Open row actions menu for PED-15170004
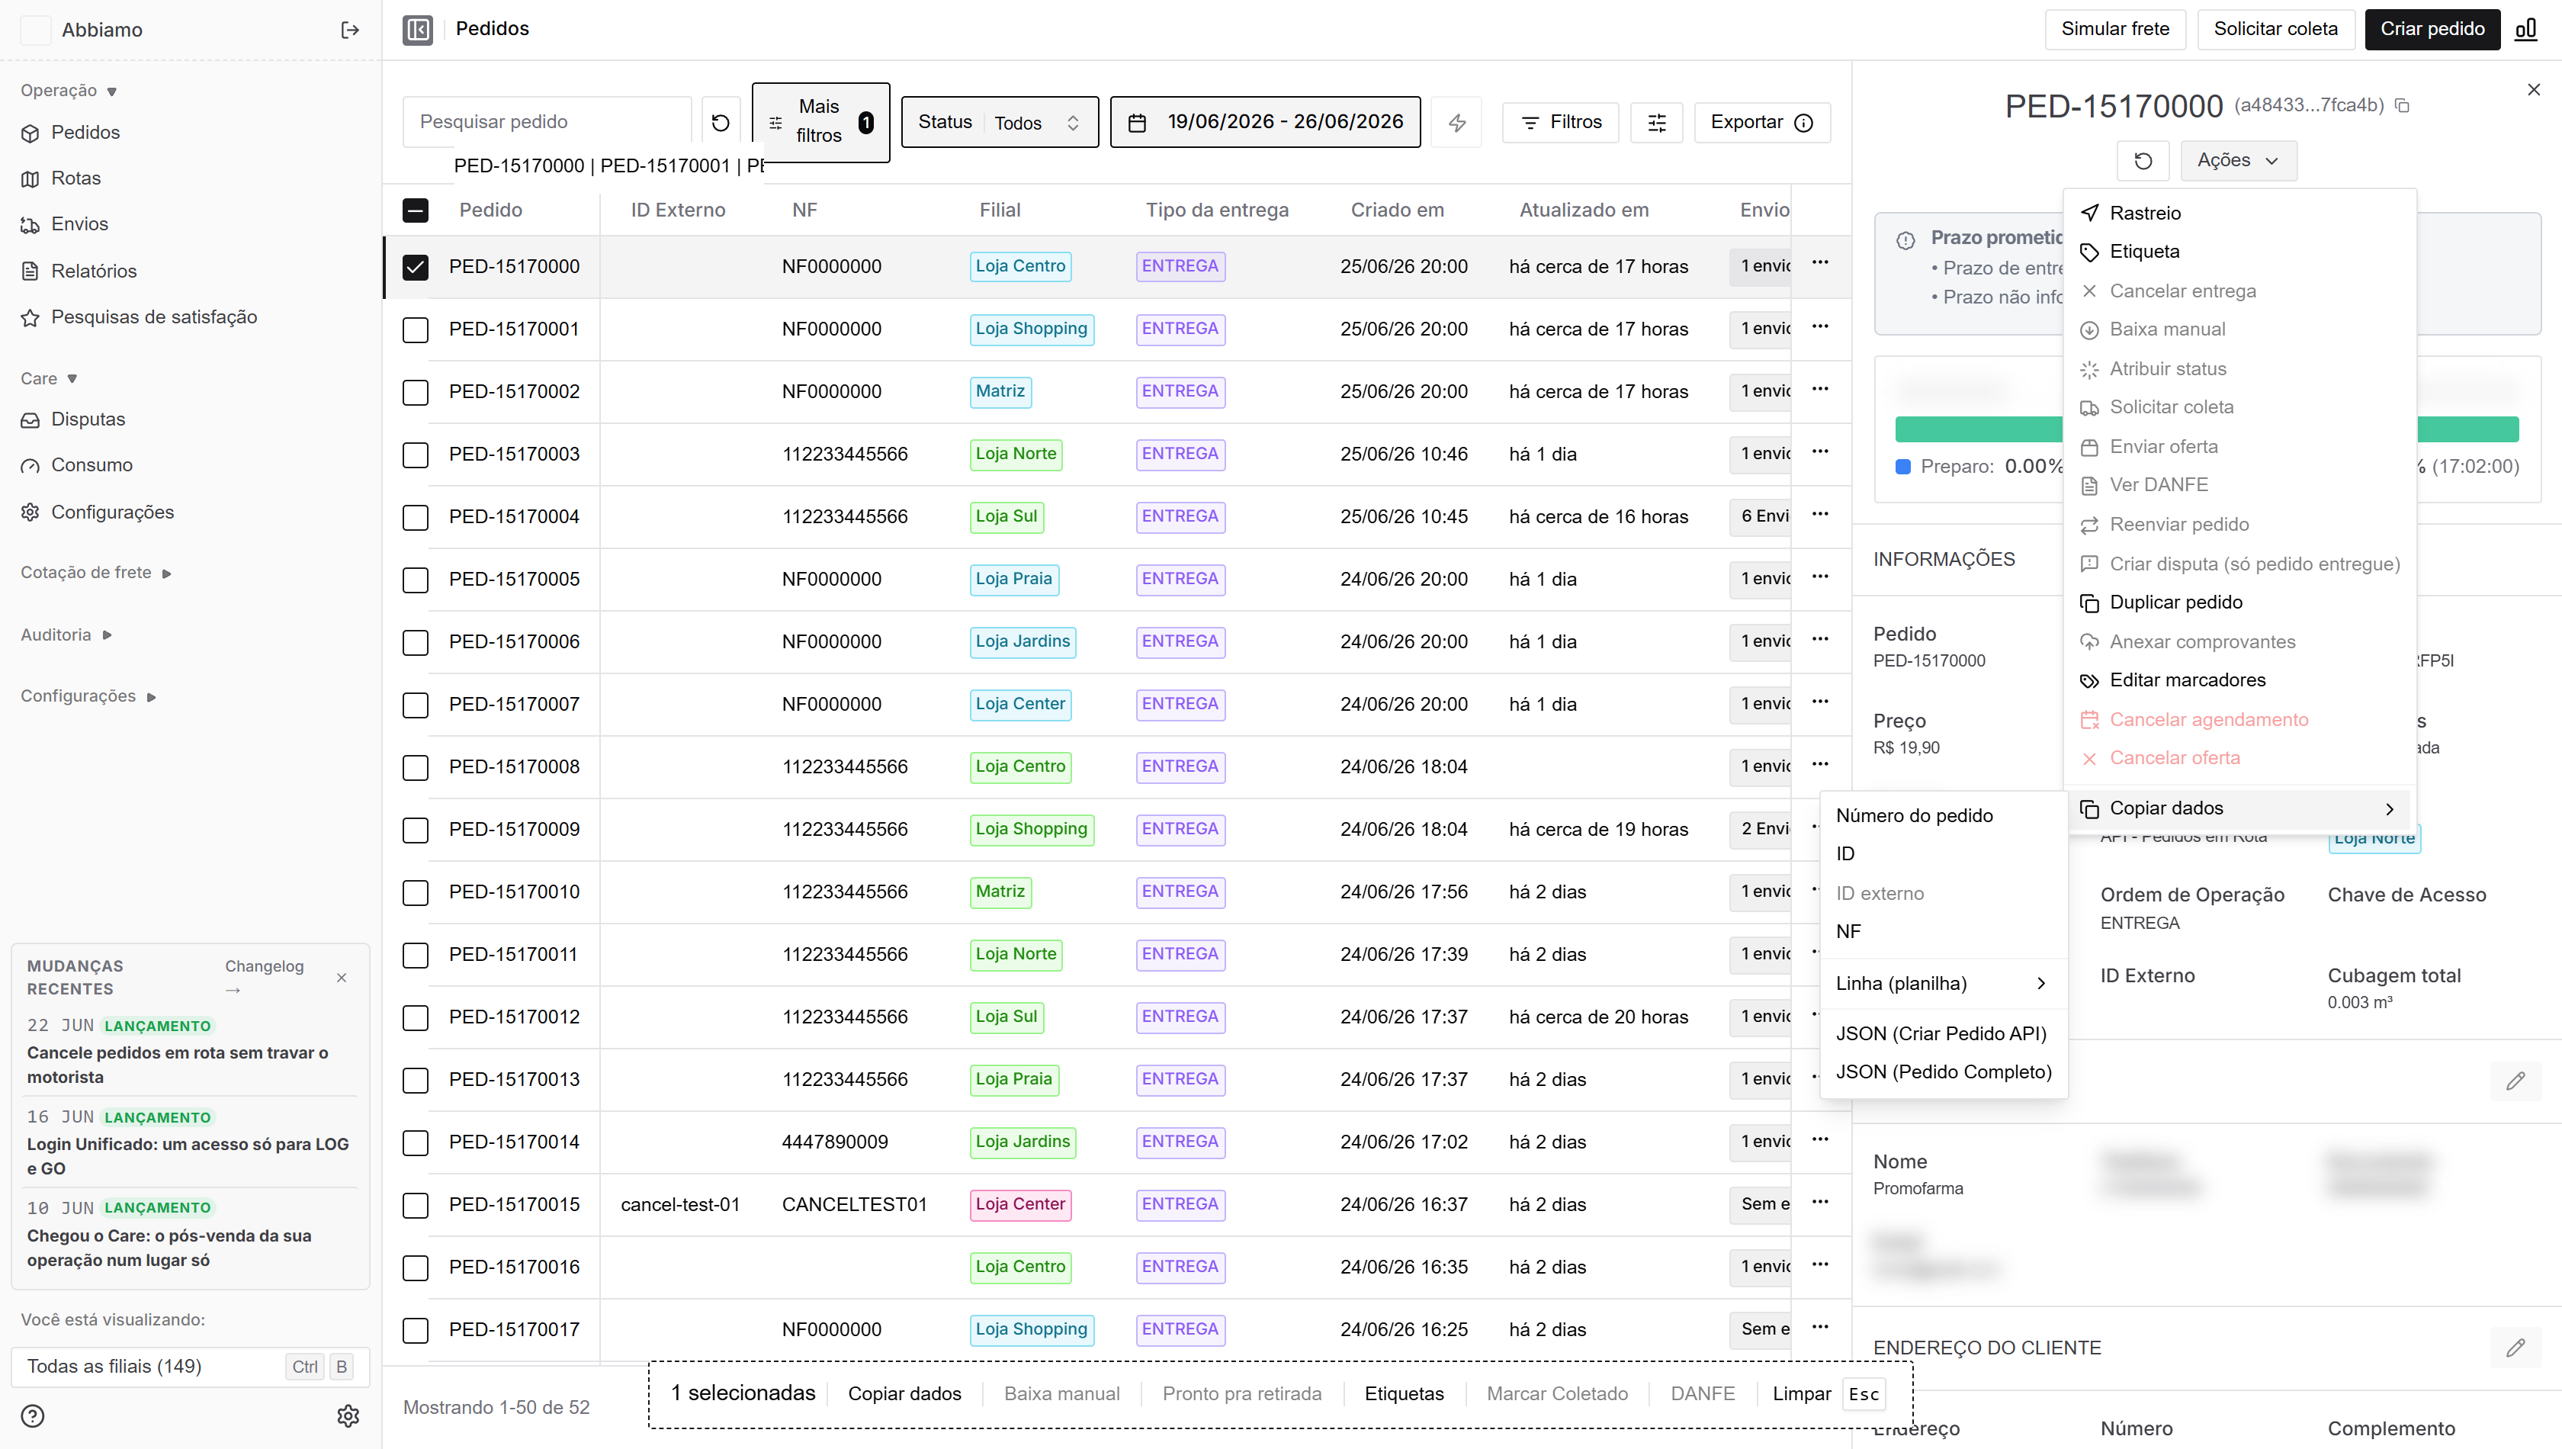The height and width of the screenshot is (1449, 2562). coord(1820,513)
